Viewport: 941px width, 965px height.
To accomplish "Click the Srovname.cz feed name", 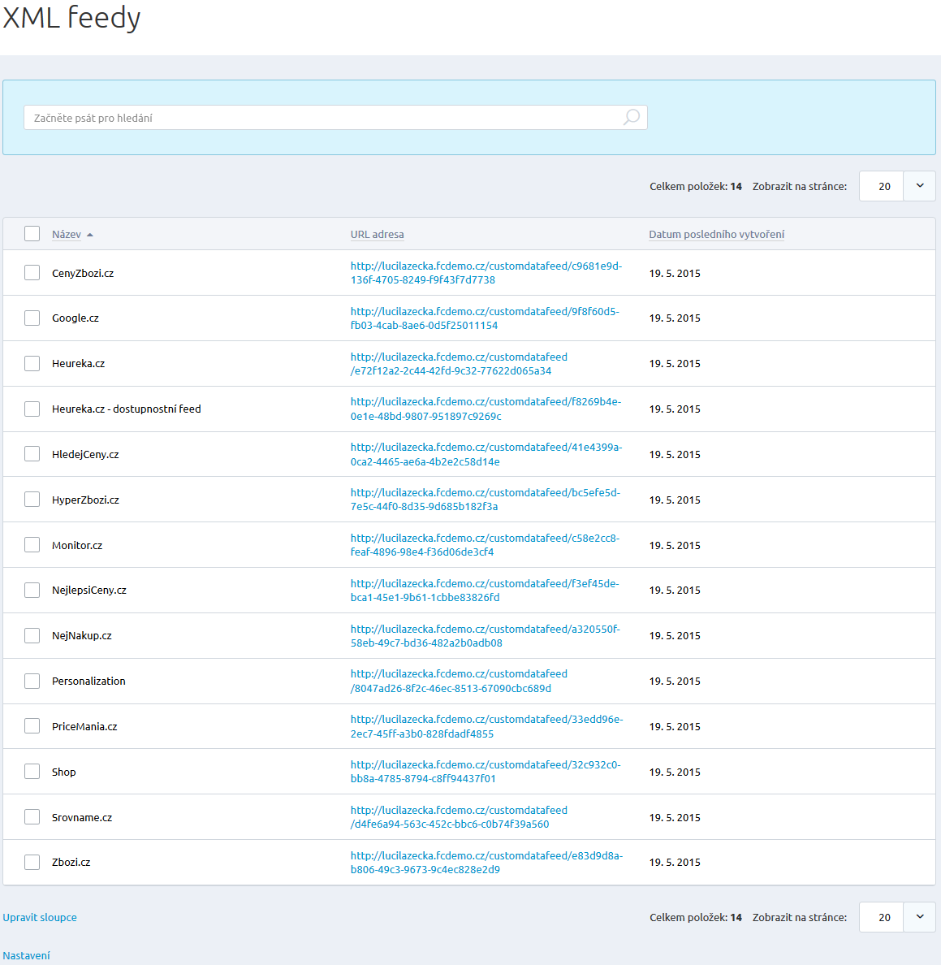I will [x=82, y=817].
